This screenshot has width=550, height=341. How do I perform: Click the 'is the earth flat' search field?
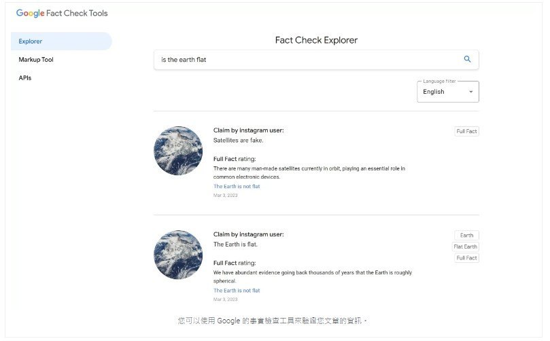(316, 60)
